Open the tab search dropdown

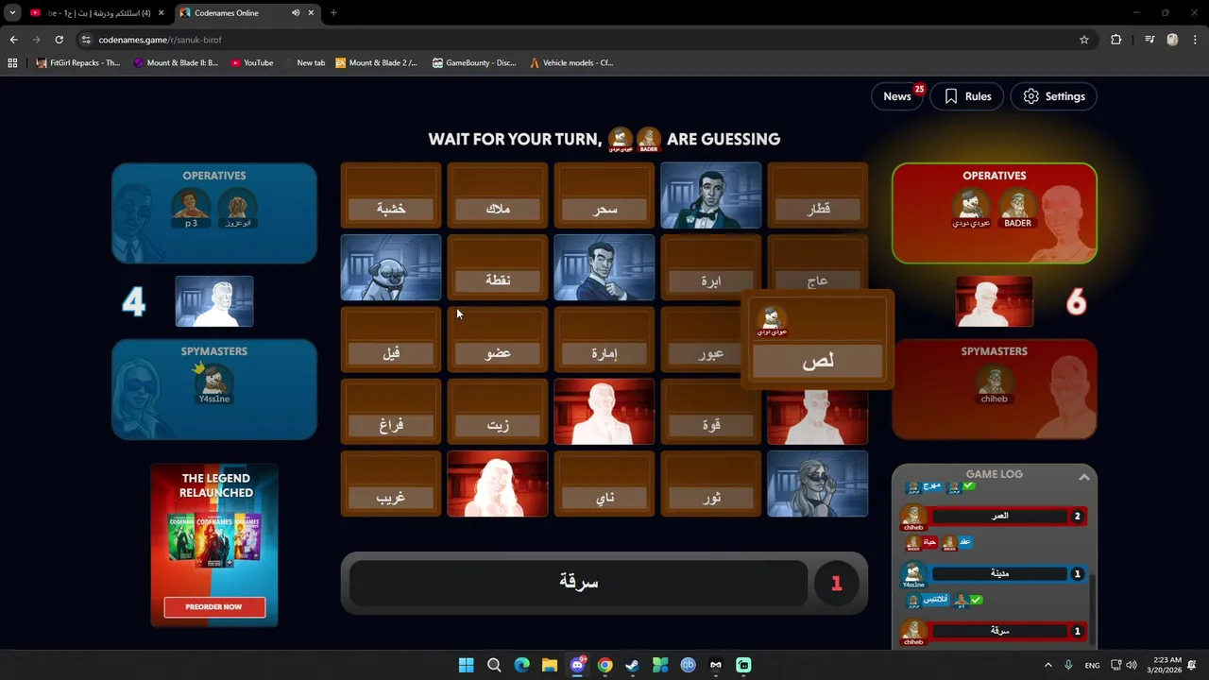12,13
